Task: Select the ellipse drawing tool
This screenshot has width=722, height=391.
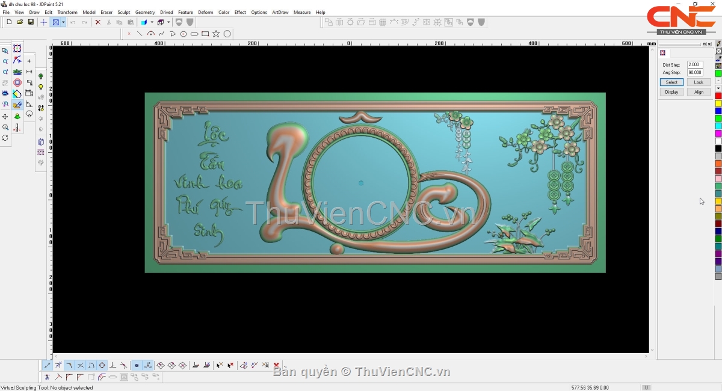Action: click(194, 34)
